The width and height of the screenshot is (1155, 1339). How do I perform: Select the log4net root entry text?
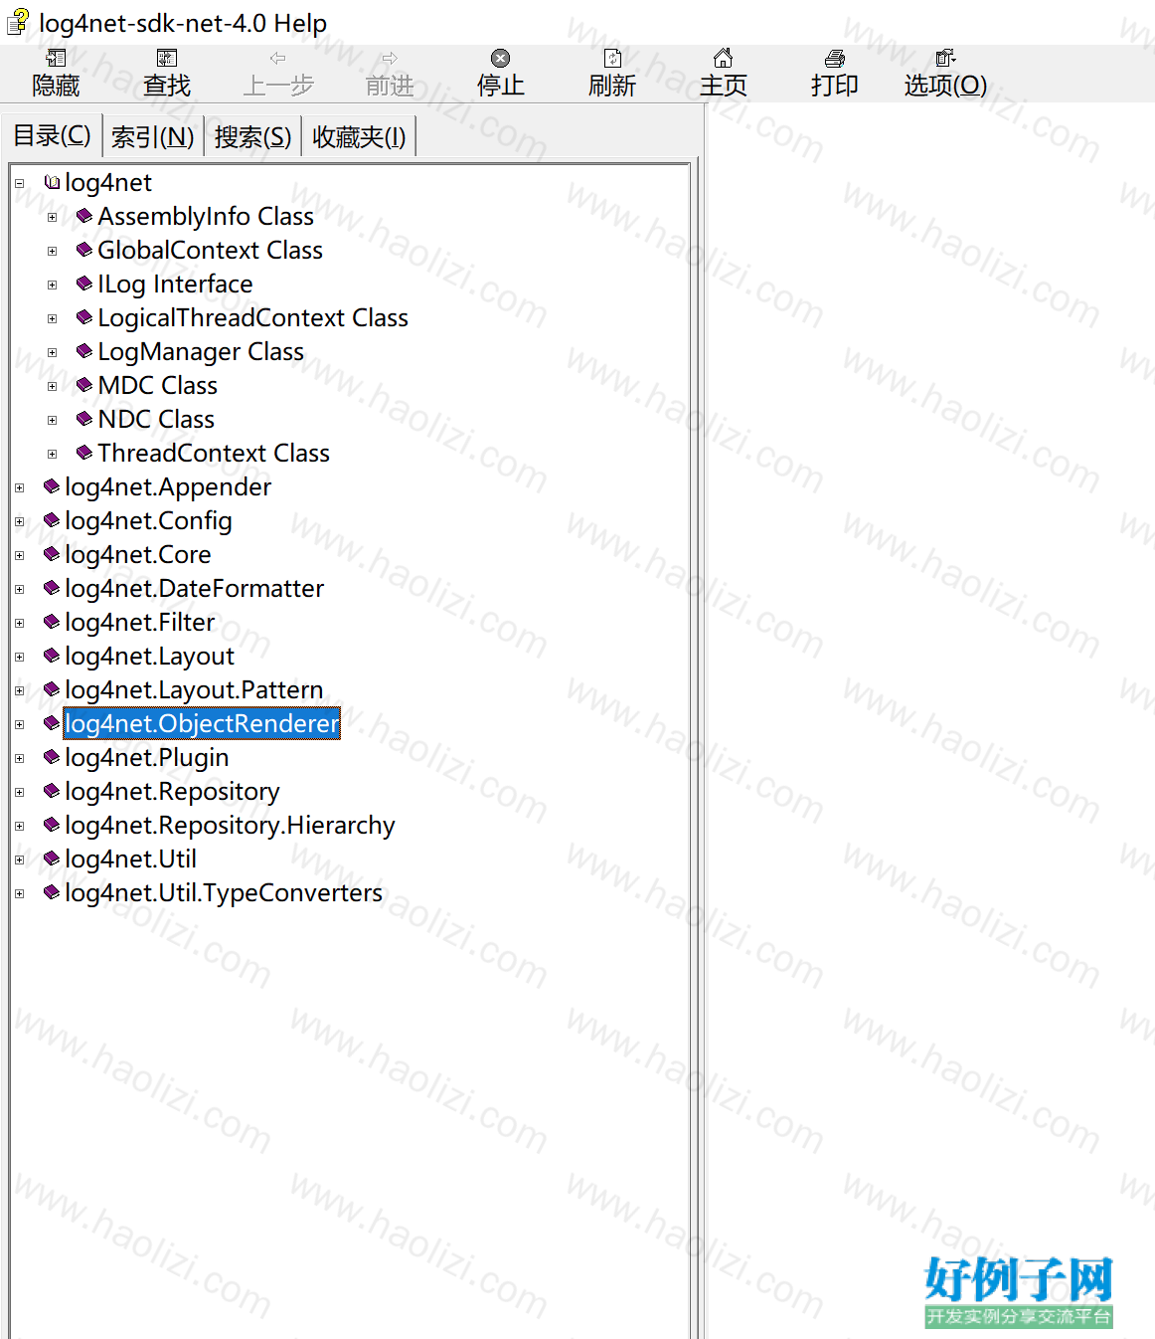click(108, 182)
